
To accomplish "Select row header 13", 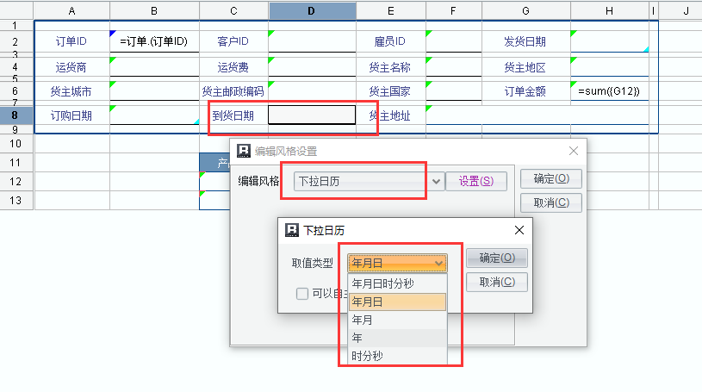I will click(16, 200).
